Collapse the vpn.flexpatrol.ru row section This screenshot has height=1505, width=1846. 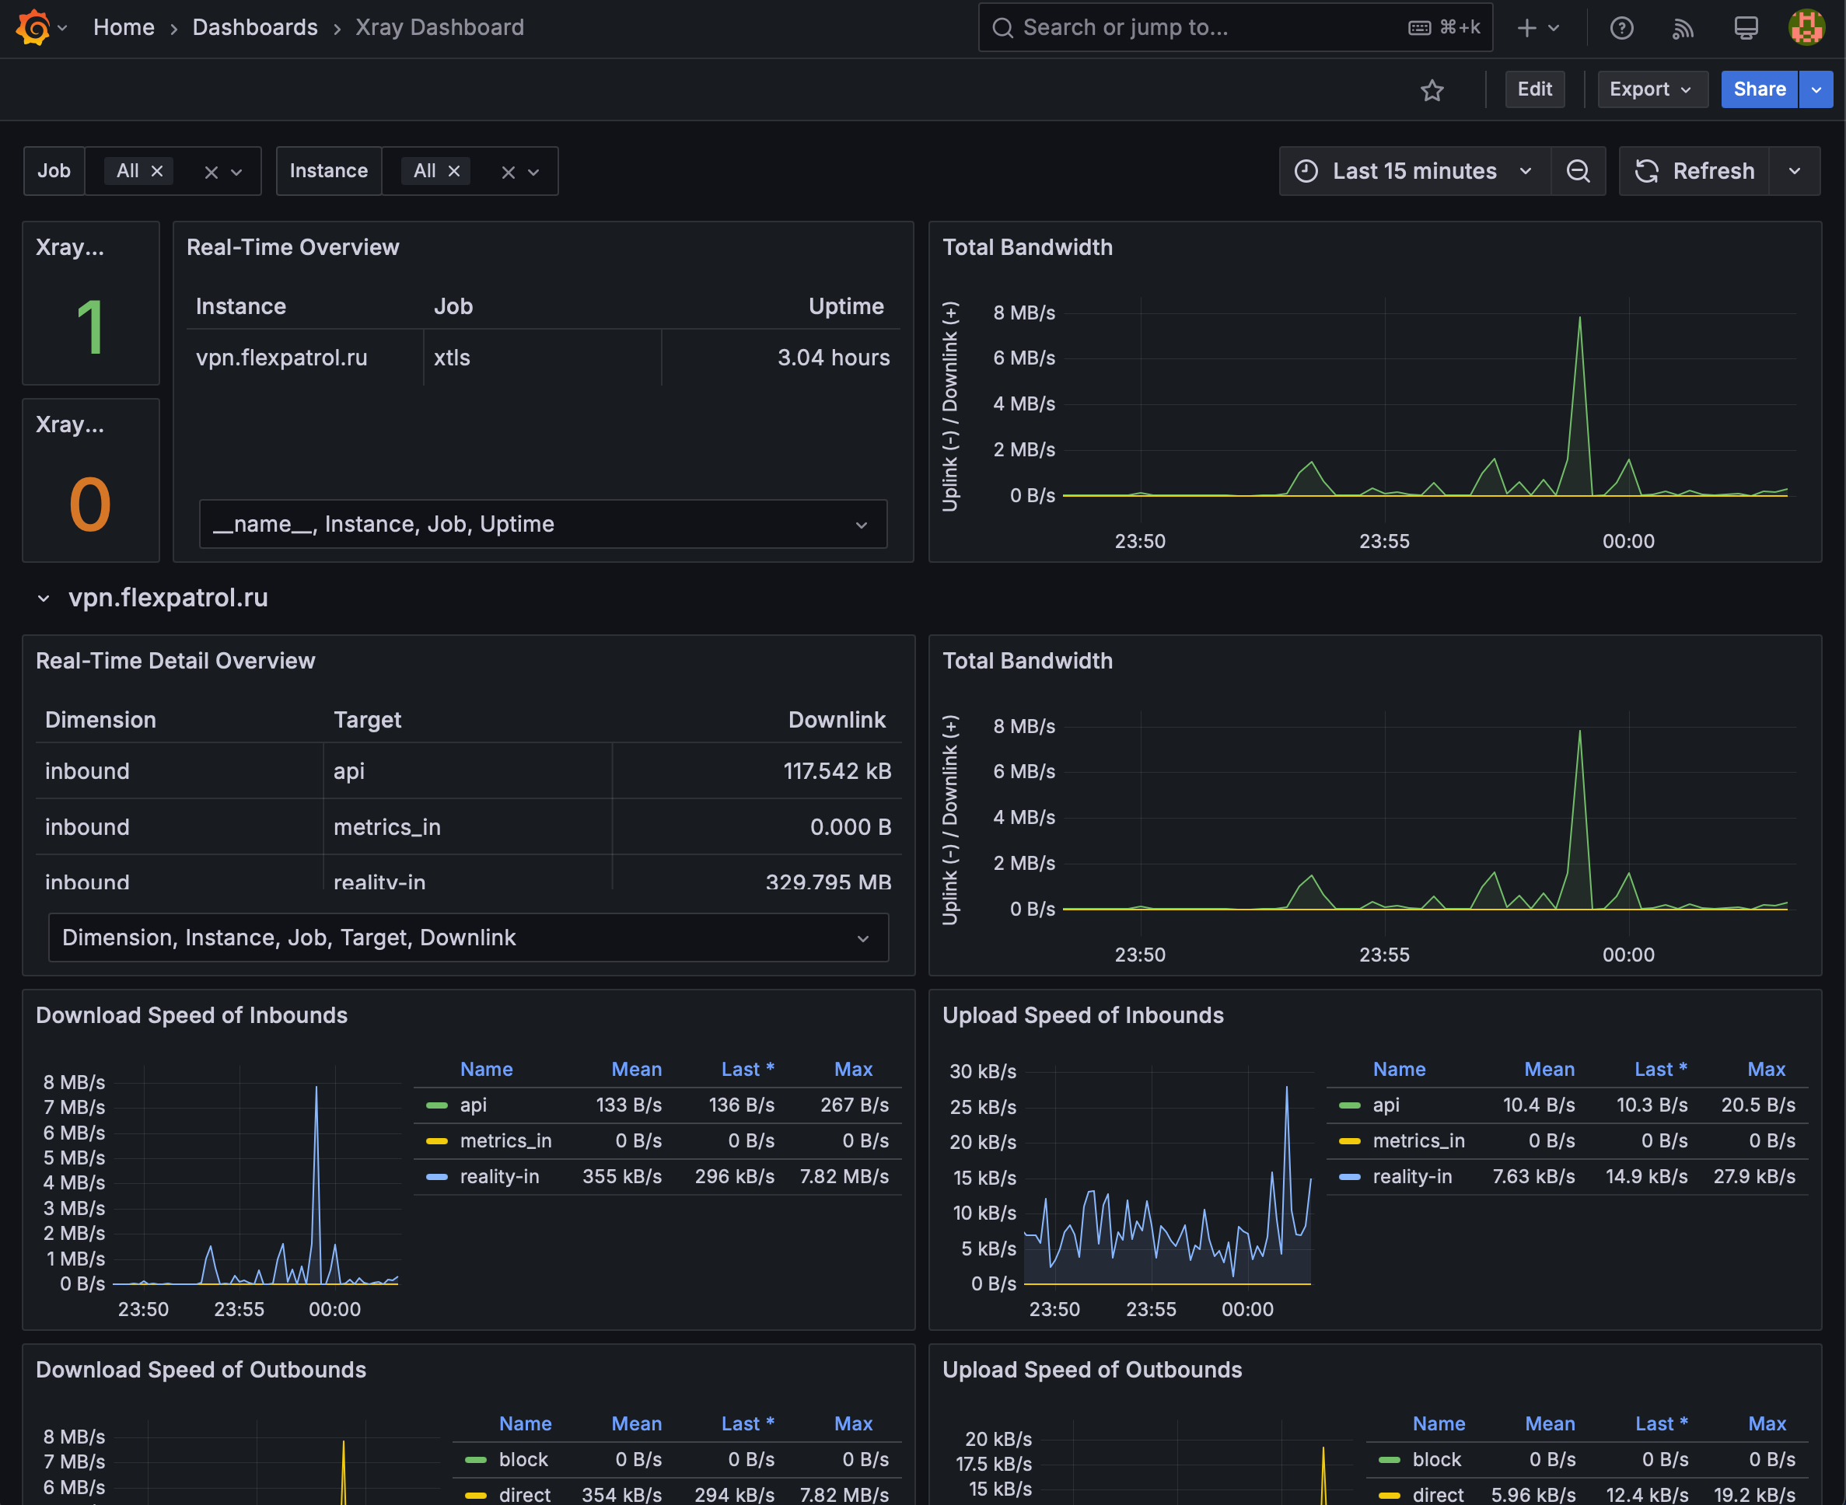point(44,598)
